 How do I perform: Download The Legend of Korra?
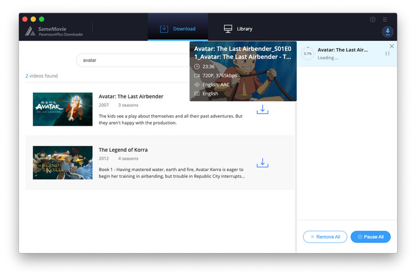(x=262, y=163)
